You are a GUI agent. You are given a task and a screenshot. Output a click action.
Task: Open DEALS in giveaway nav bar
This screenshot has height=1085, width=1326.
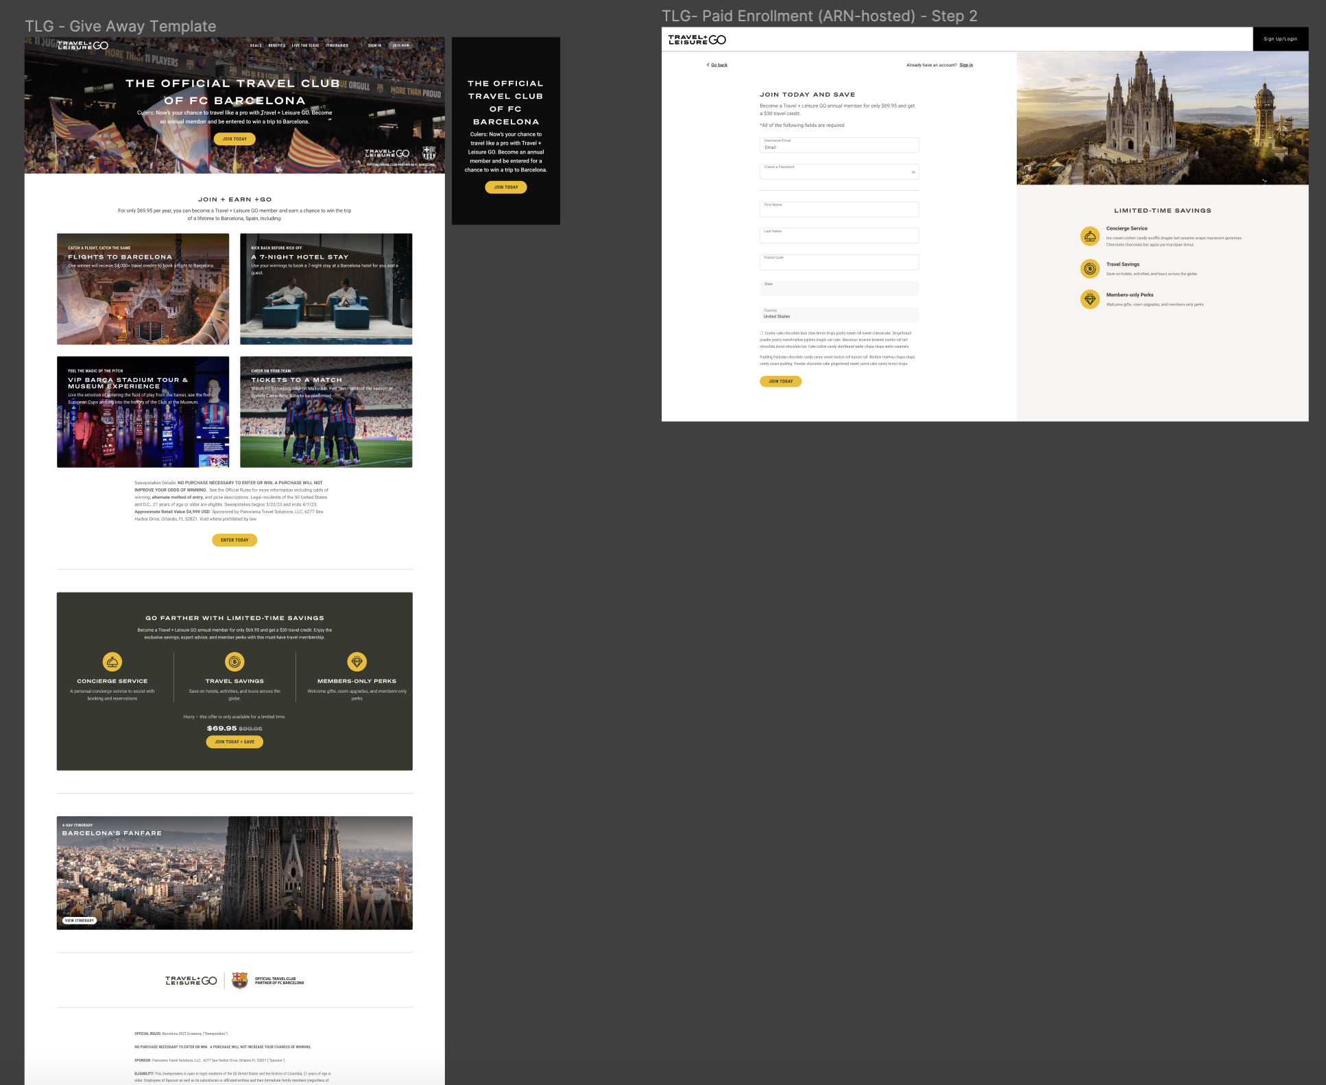[256, 46]
